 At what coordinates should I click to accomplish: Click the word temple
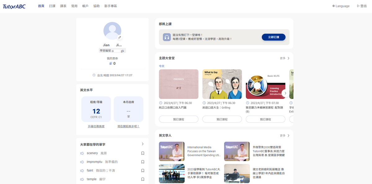click(x=92, y=179)
